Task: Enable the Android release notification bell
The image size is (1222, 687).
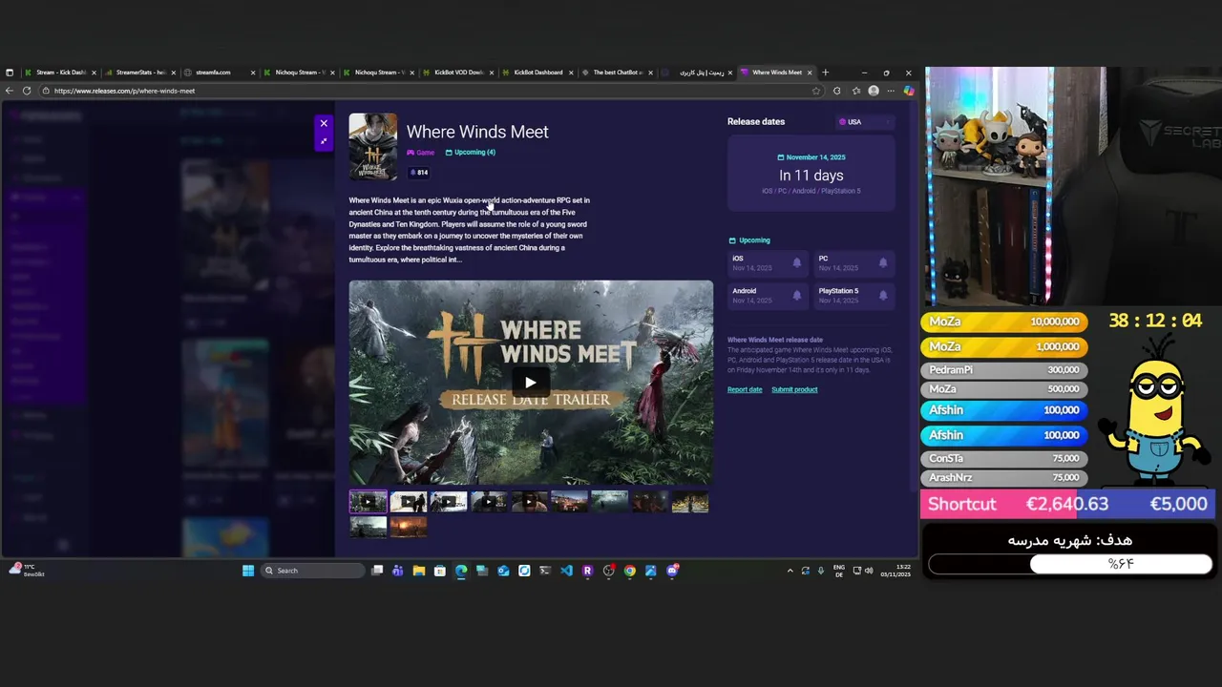Action: 796,296
